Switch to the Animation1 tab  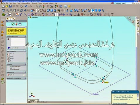[41, 102]
